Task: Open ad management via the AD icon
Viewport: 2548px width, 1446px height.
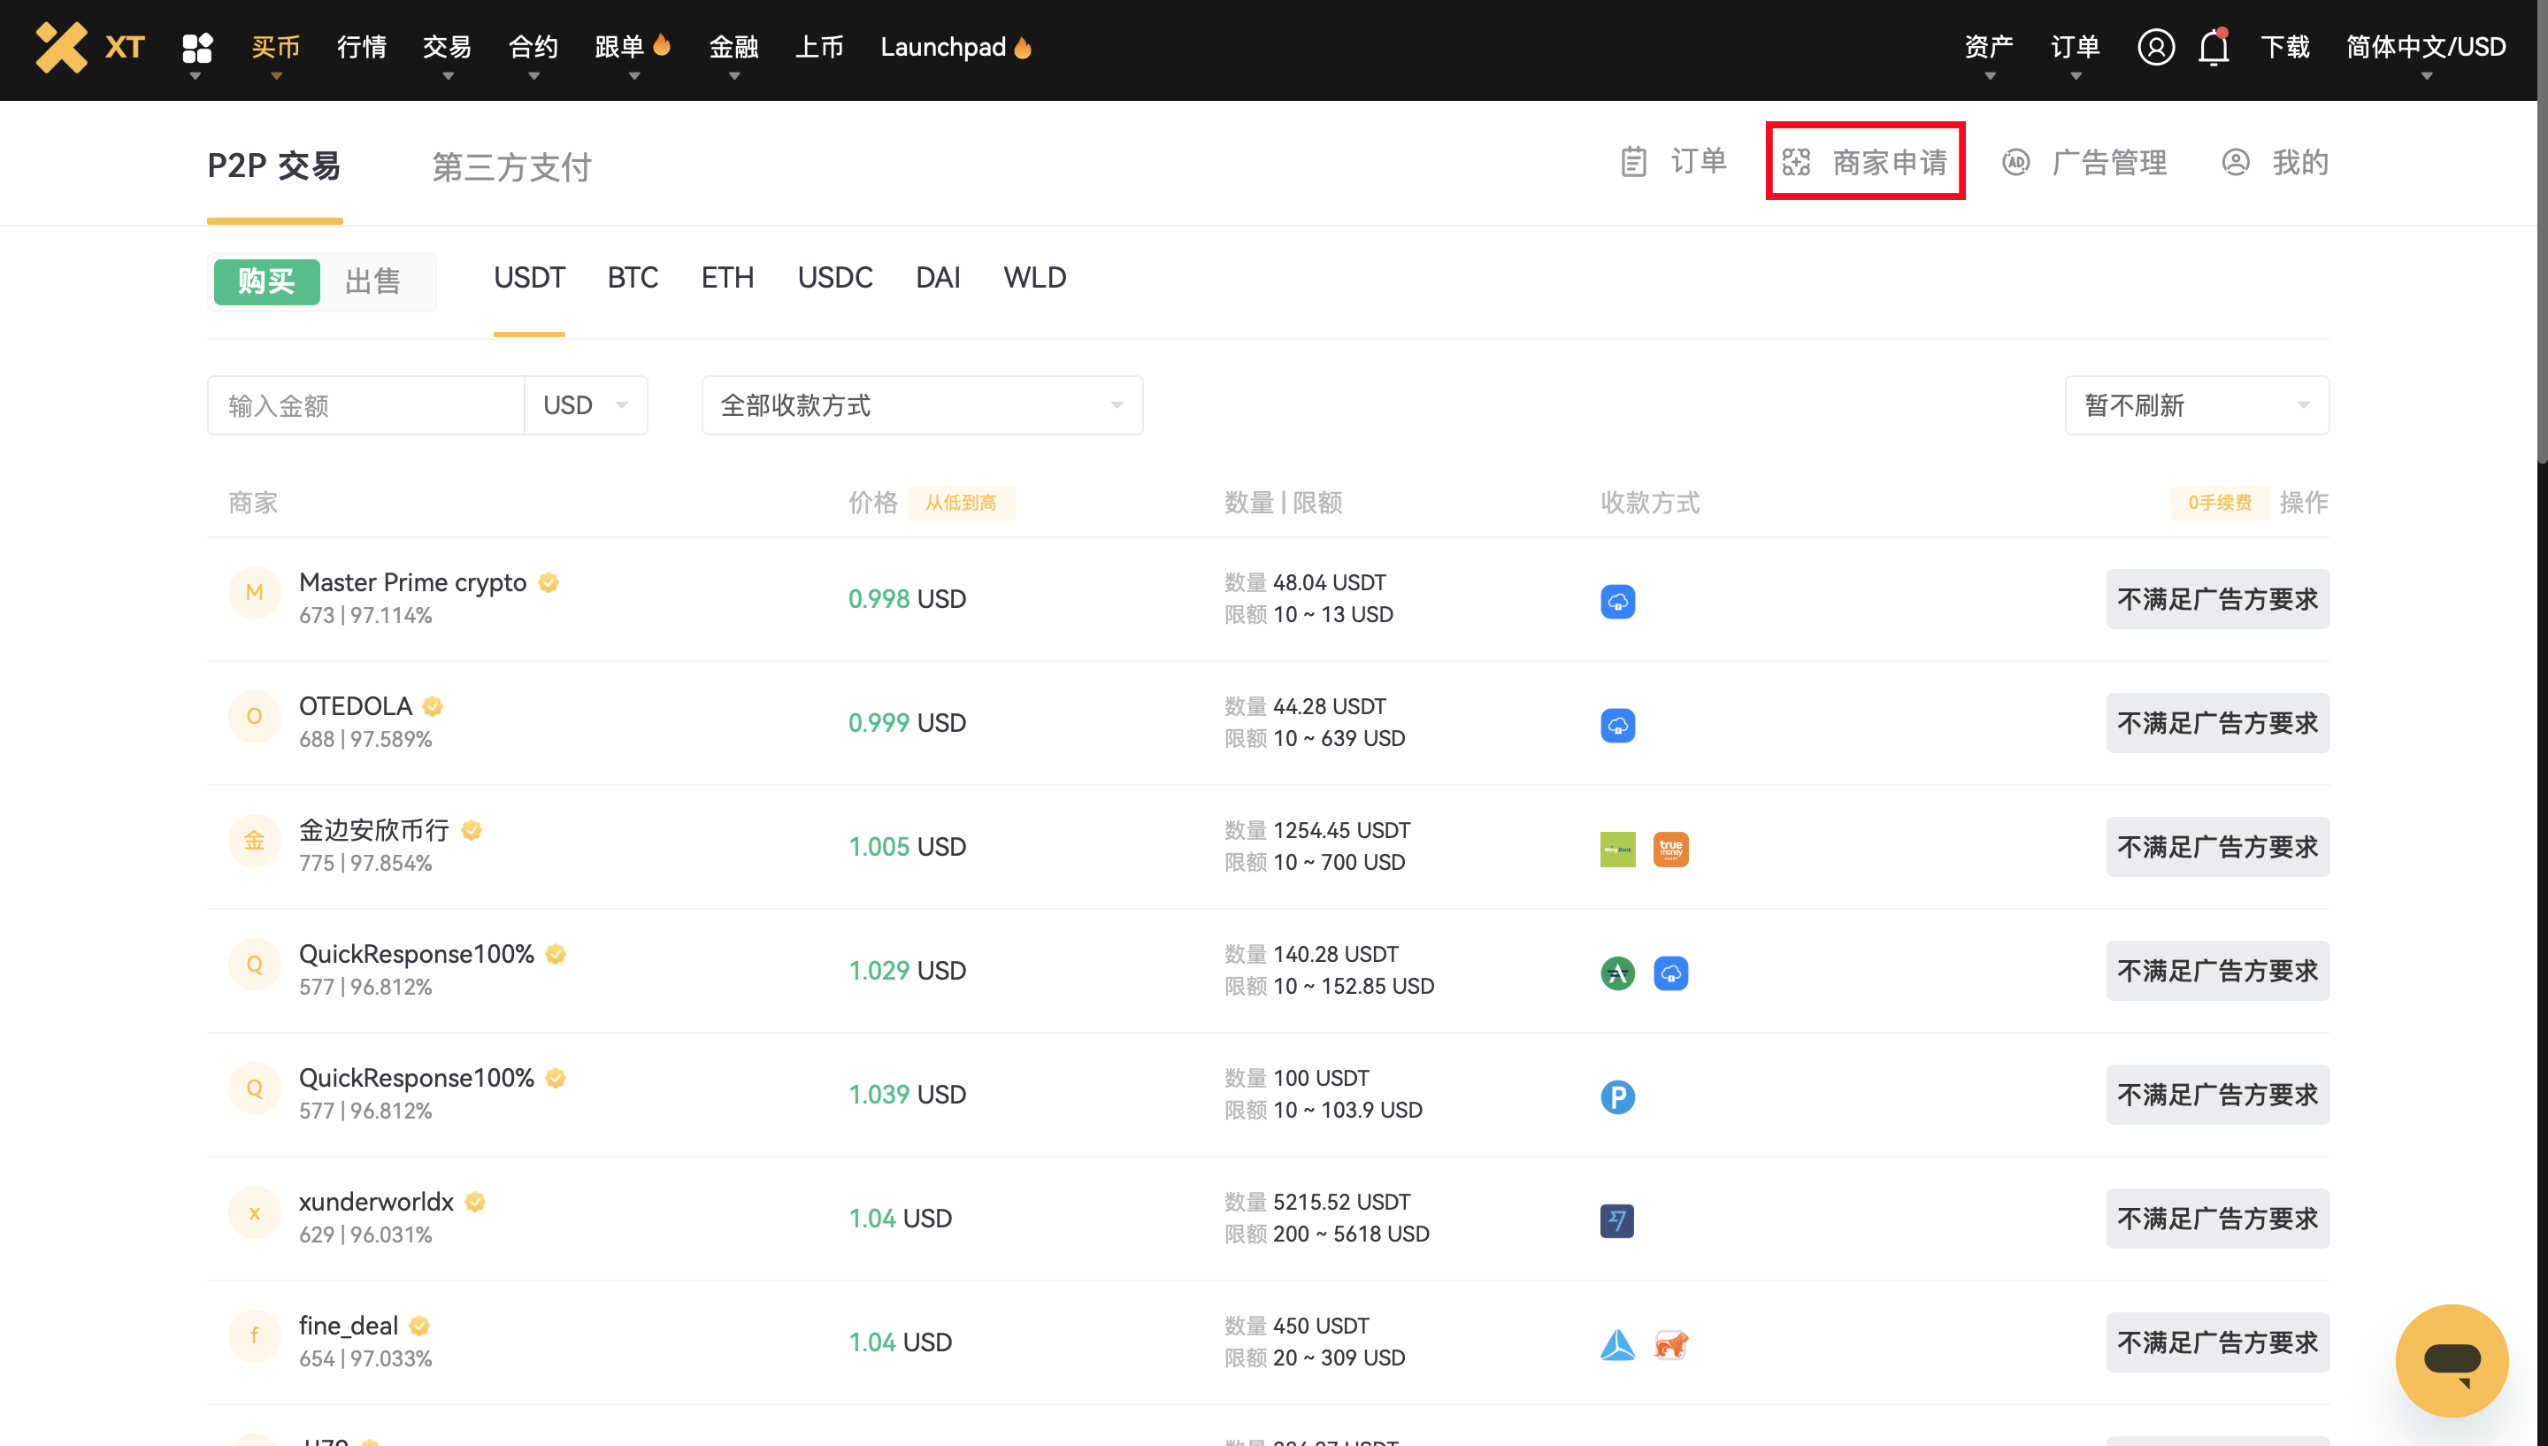Action: tap(2015, 162)
